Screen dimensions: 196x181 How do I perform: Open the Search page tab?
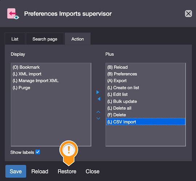click(x=45, y=39)
